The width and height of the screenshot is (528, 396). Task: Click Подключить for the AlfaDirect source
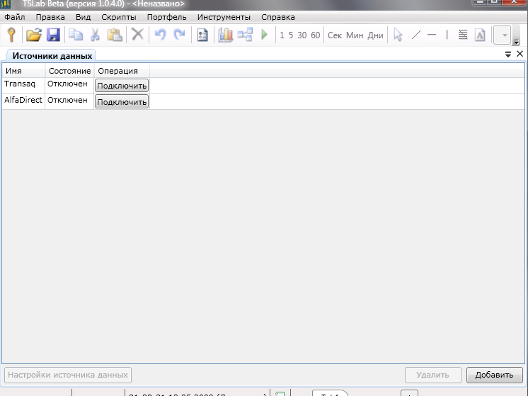coord(122,102)
